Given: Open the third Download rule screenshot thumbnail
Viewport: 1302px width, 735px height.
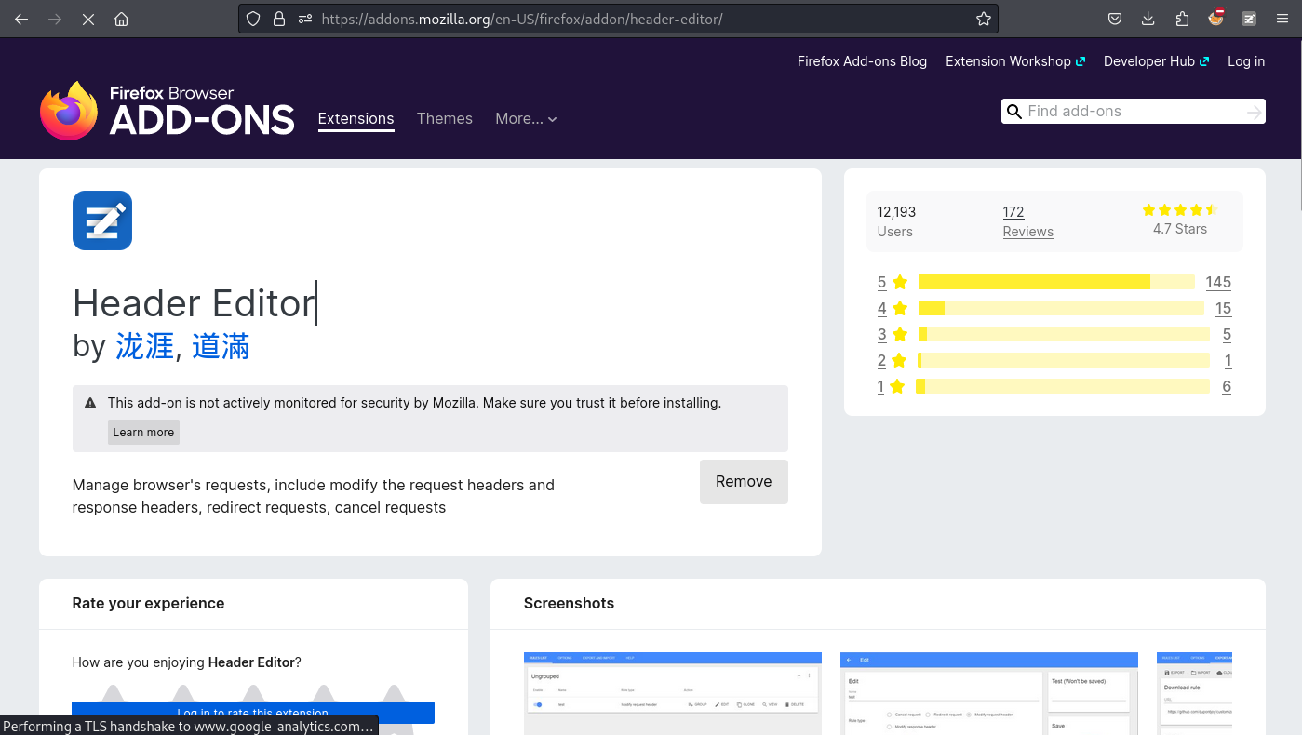Looking at the screenshot, I should (x=1194, y=693).
